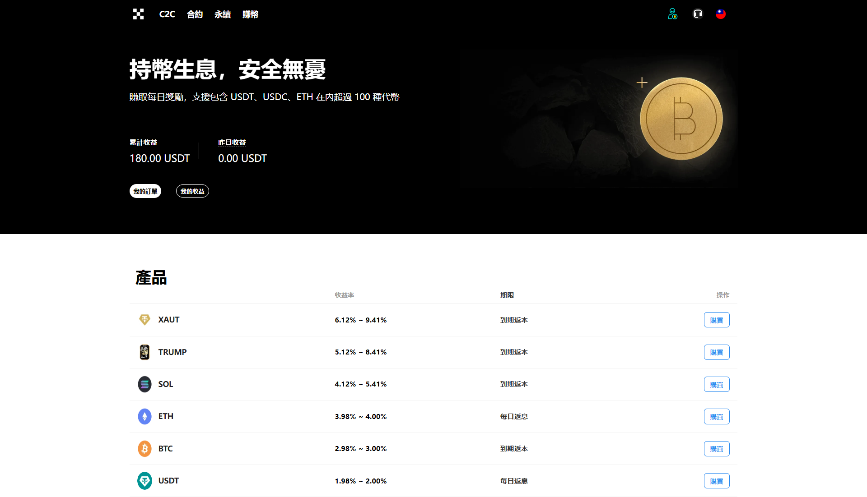Click the golden Bitcoin coin image
Screen dimensions: 867x497
click(681, 119)
